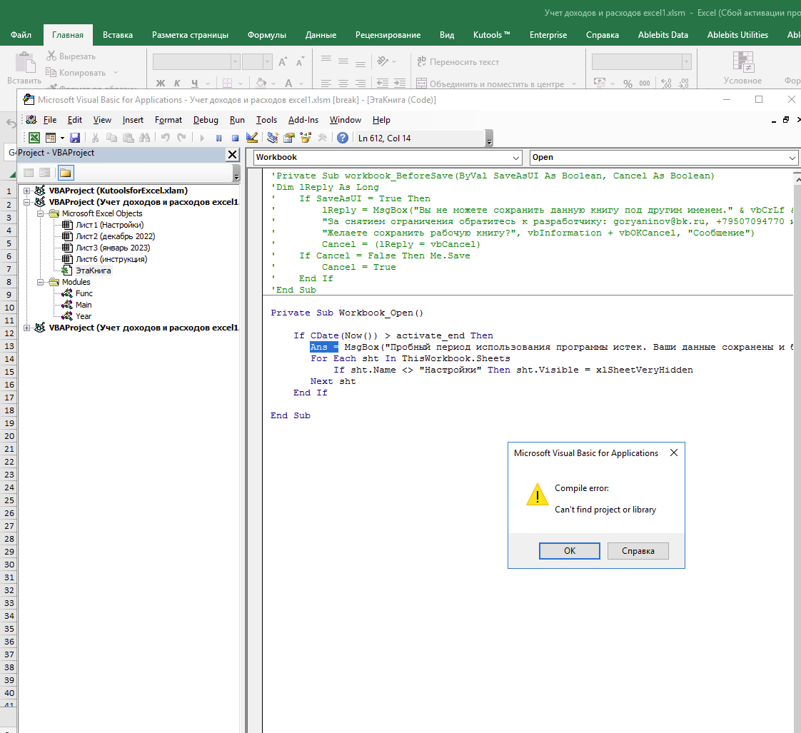Toggle Folders view in Project panel
The image size is (801, 733).
tap(65, 173)
